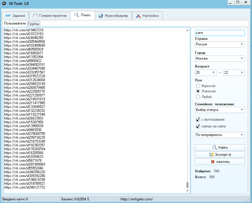Click the magnifier icon in Найти button

pos(214,147)
